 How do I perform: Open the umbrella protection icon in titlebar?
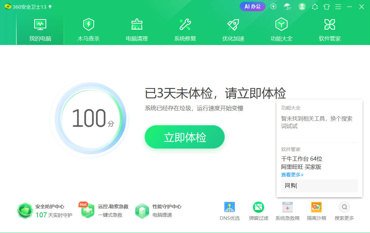tap(287, 6)
